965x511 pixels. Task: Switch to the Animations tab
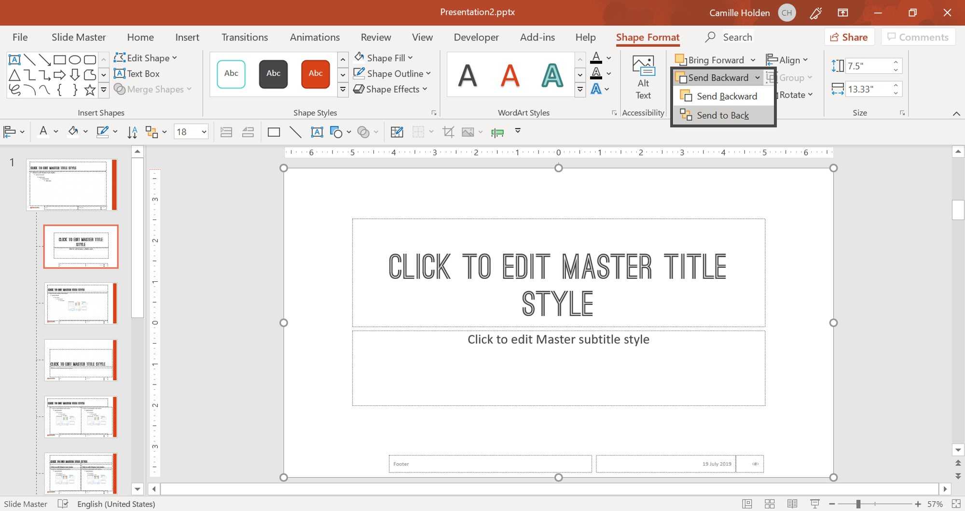point(315,37)
